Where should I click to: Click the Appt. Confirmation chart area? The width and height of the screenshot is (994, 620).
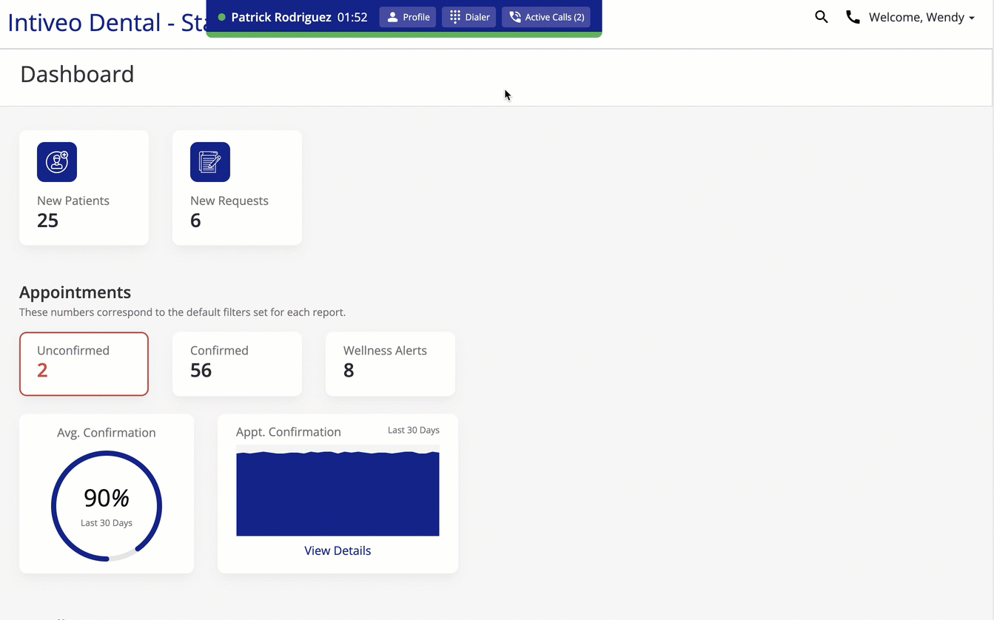pos(338,492)
